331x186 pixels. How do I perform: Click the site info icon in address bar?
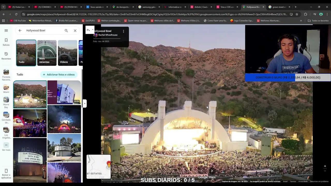24,14
